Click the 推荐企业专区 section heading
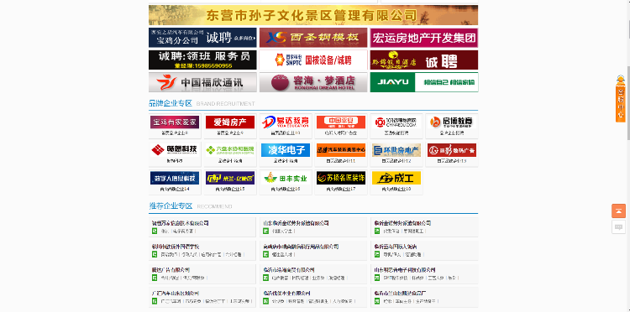The height and width of the screenshot is (312, 630). pos(171,206)
